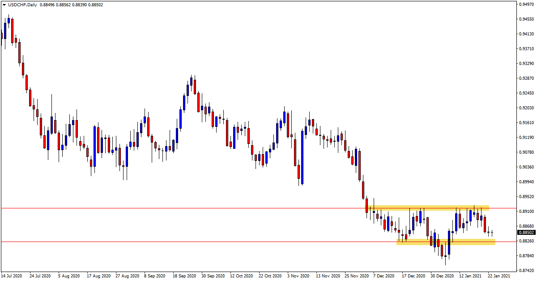Click the 8 Sep 2020 date label
537x281 pixels.
pos(155,276)
